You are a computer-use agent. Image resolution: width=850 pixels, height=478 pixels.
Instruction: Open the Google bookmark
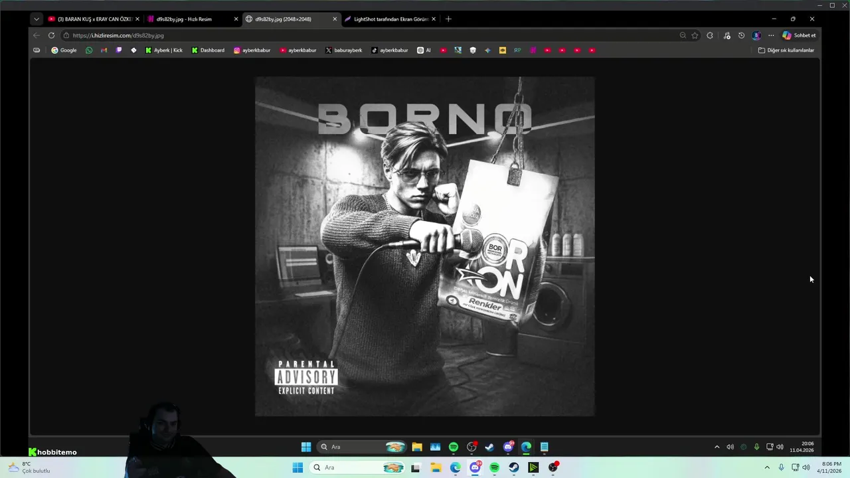tap(64, 50)
